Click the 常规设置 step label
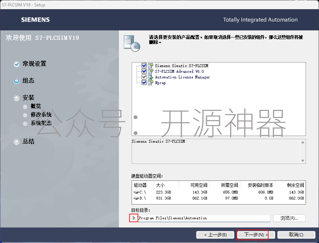319x243 pixels. [34, 64]
